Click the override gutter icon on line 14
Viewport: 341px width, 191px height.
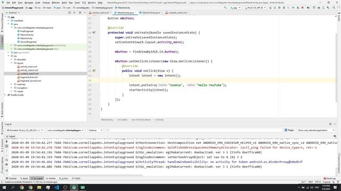94,32
